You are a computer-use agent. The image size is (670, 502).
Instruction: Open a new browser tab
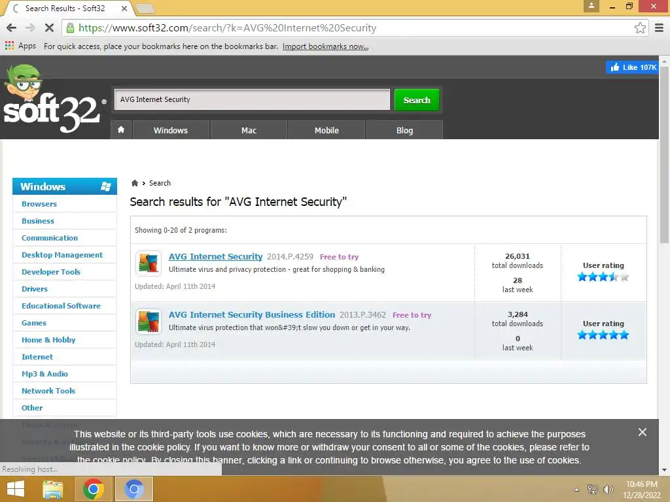pyautogui.click(x=145, y=8)
